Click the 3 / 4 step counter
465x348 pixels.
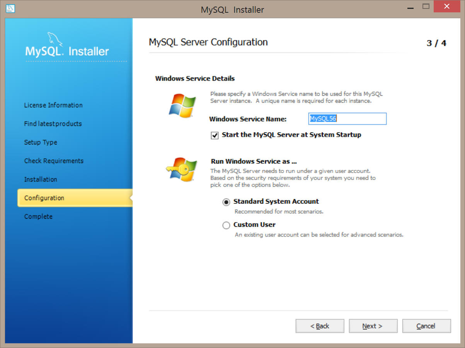(436, 43)
